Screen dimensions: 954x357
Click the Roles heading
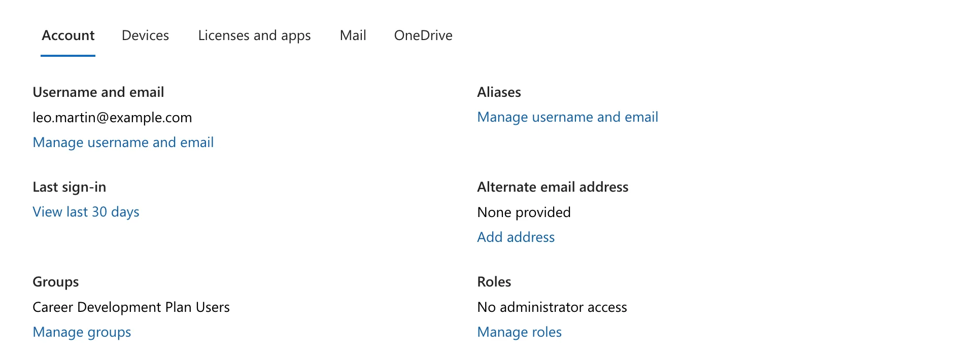click(x=494, y=282)
